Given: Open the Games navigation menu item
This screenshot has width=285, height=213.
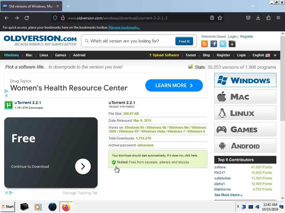Looking at the screenshot, I should tap(60, 55).
